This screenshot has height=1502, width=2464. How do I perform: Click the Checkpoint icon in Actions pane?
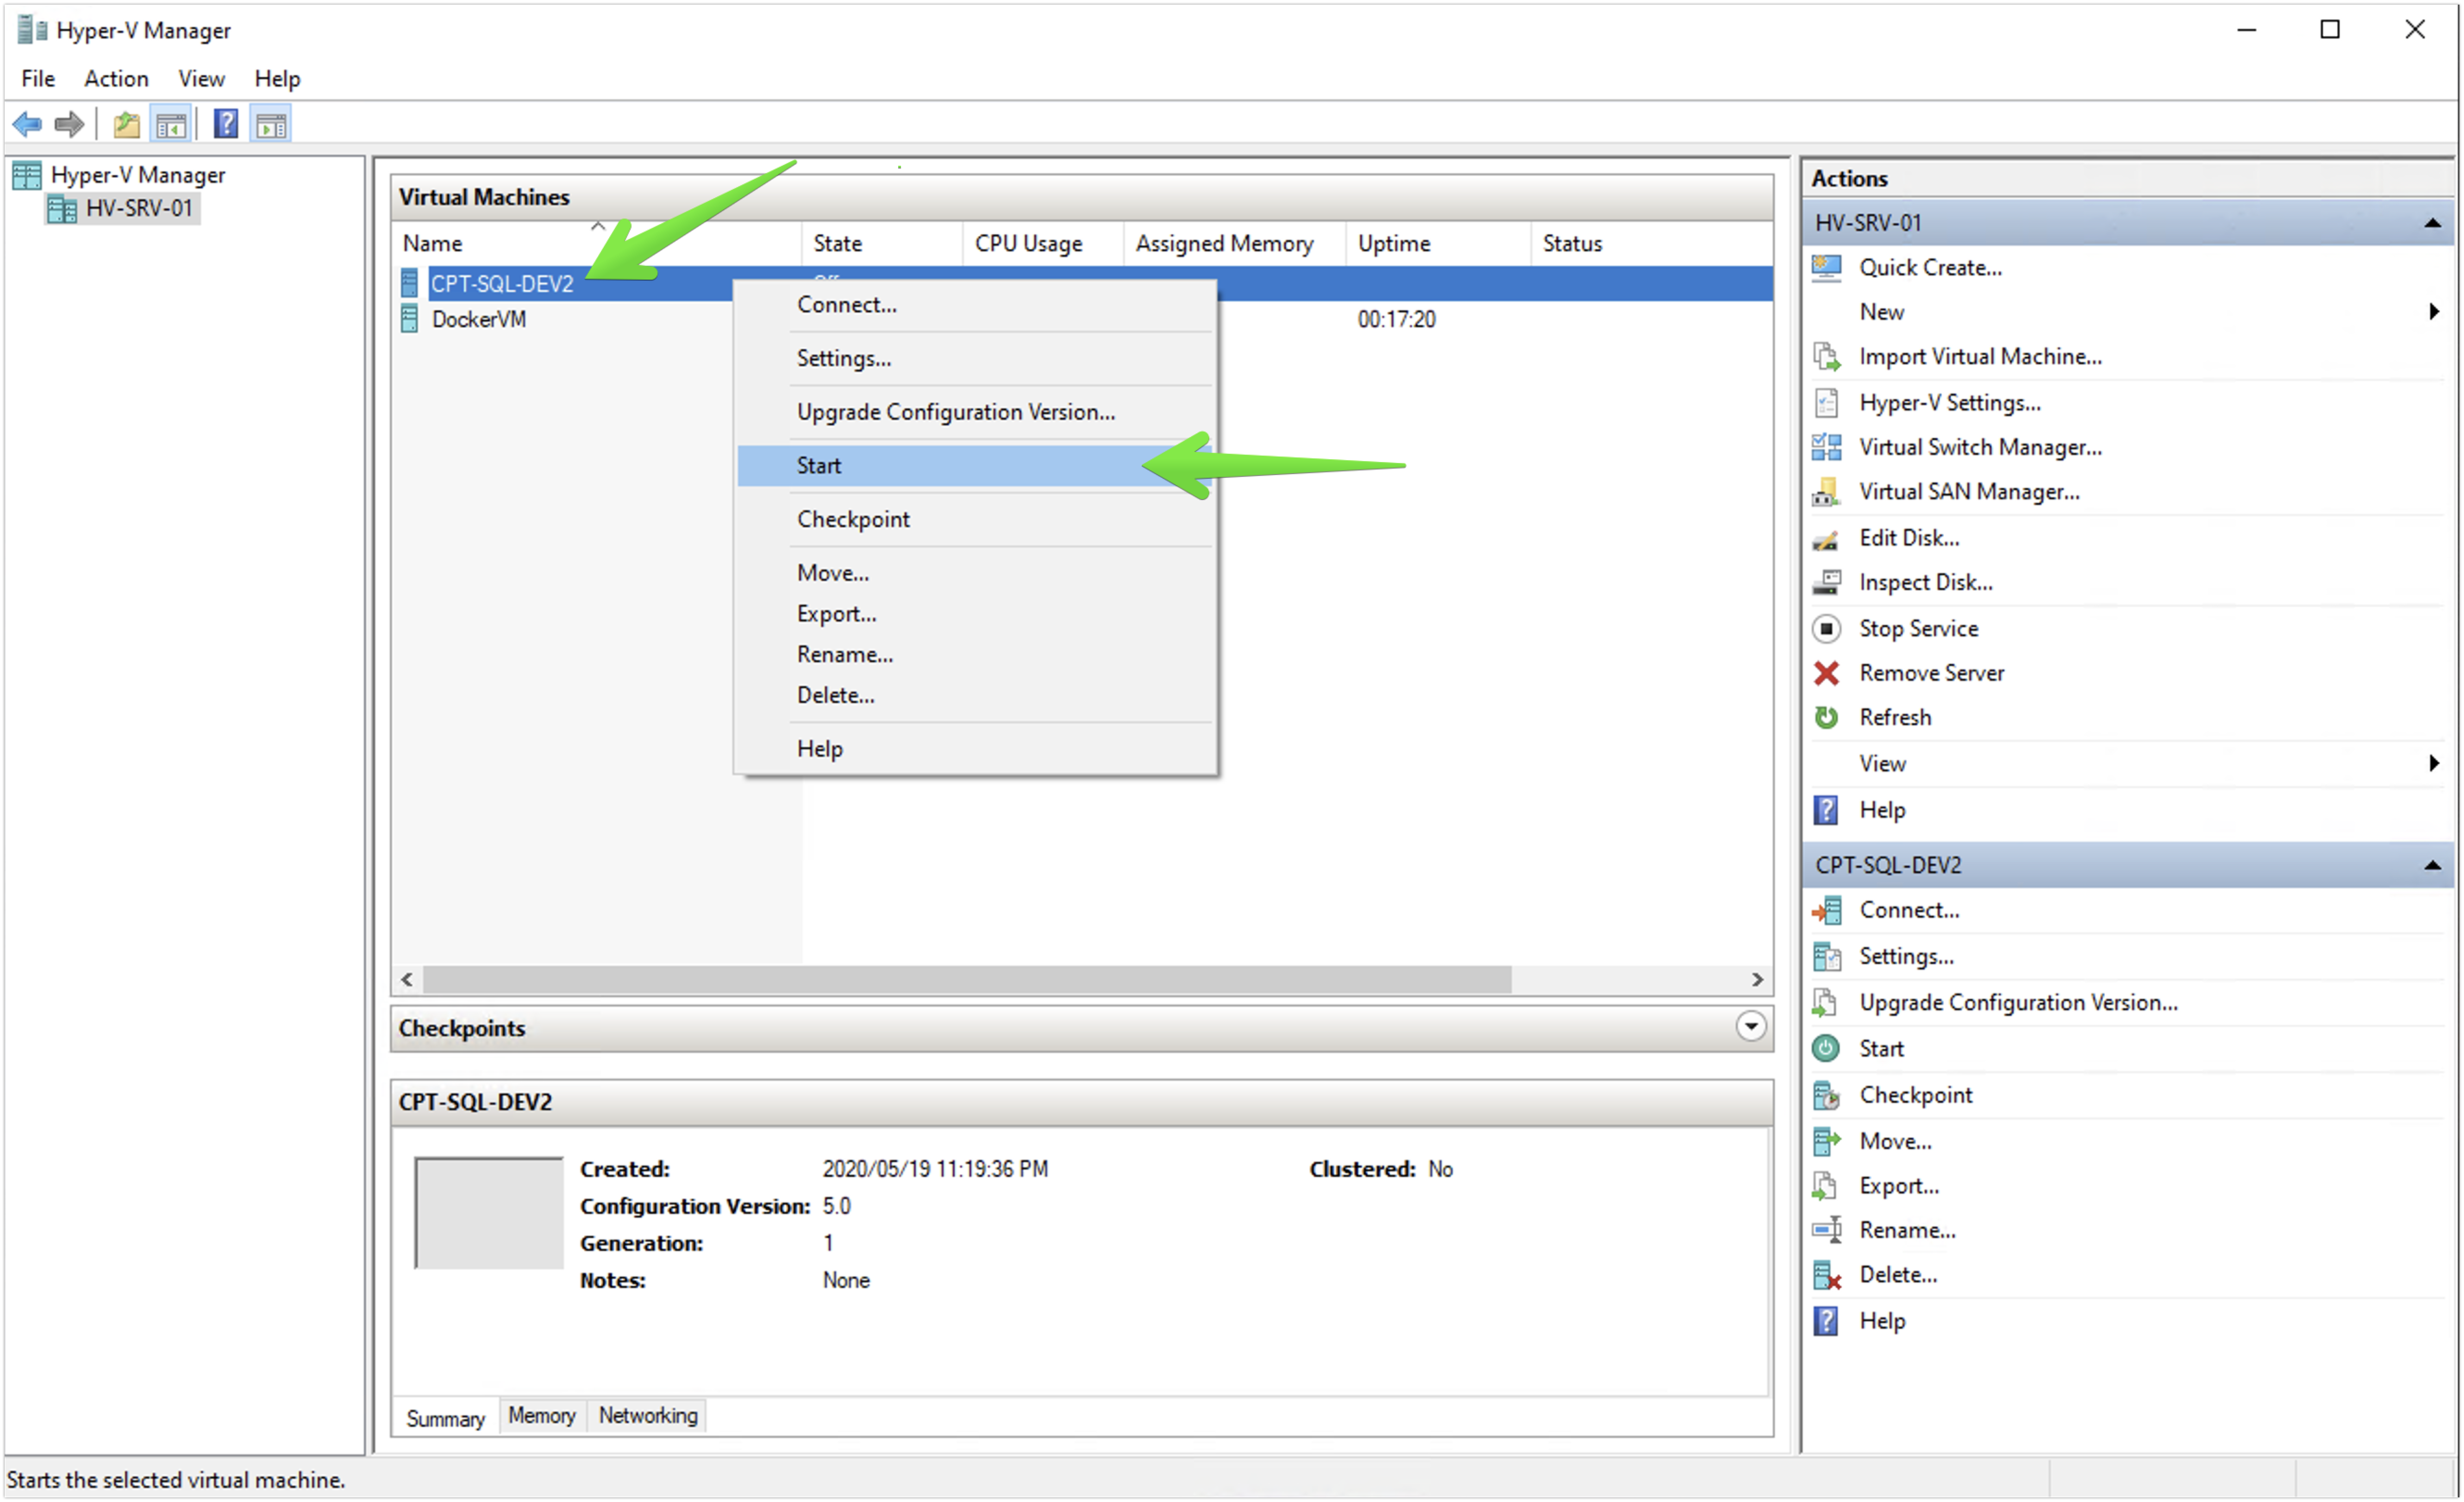[x=1826, y=1095]
